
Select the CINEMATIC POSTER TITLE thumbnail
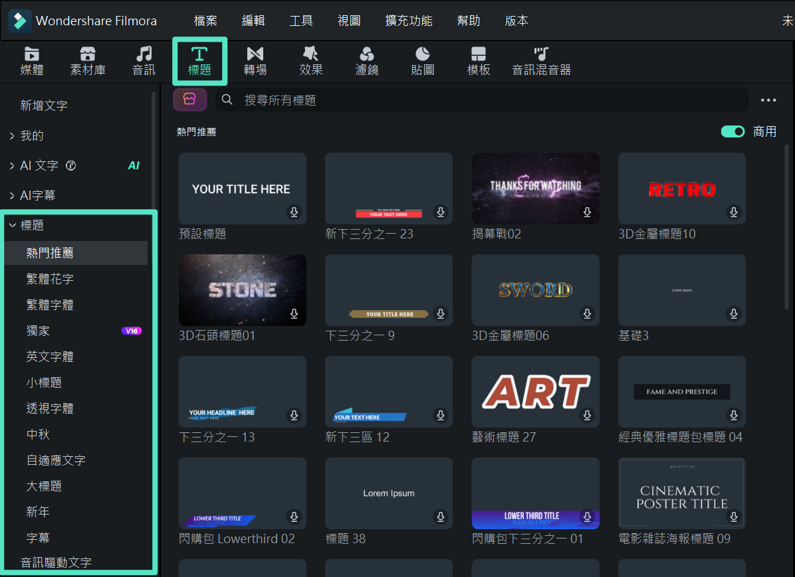pyautogui.click(x=682, y=493)
